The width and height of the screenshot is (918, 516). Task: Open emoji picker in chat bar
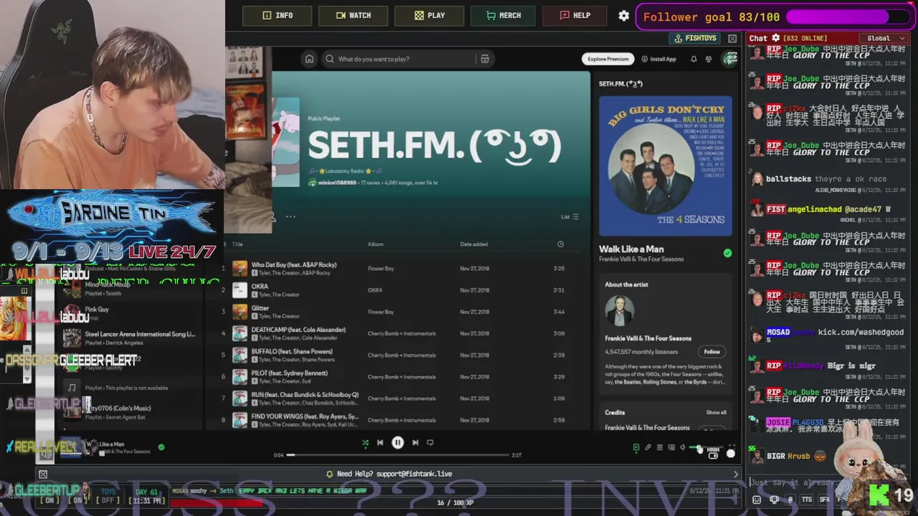(x=757, y=500)
